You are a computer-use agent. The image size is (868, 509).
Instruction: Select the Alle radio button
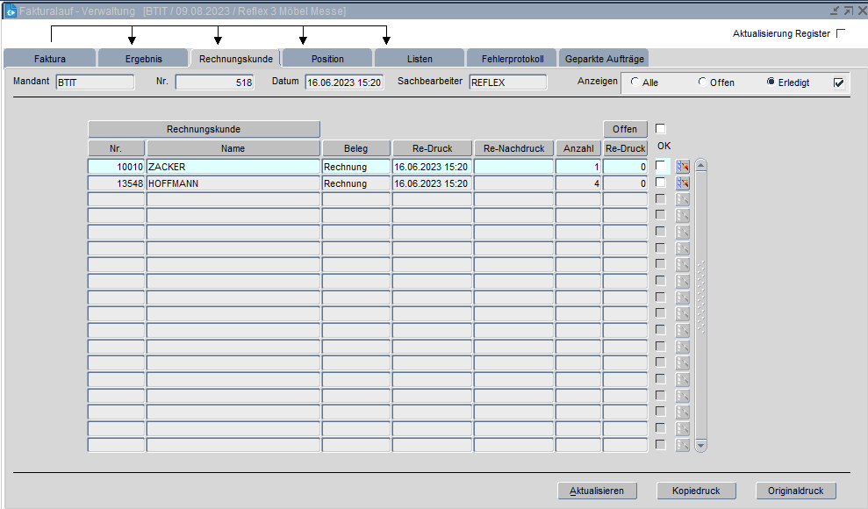pyautogui.click(x=635, y=82)
